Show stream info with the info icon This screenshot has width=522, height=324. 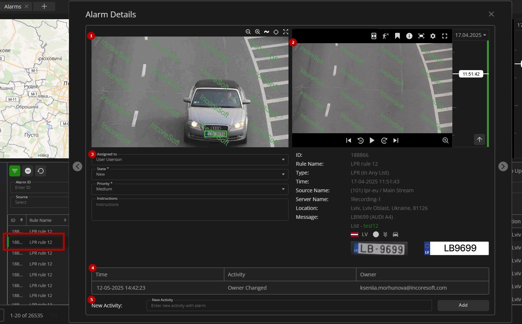[x=409, y=36]
